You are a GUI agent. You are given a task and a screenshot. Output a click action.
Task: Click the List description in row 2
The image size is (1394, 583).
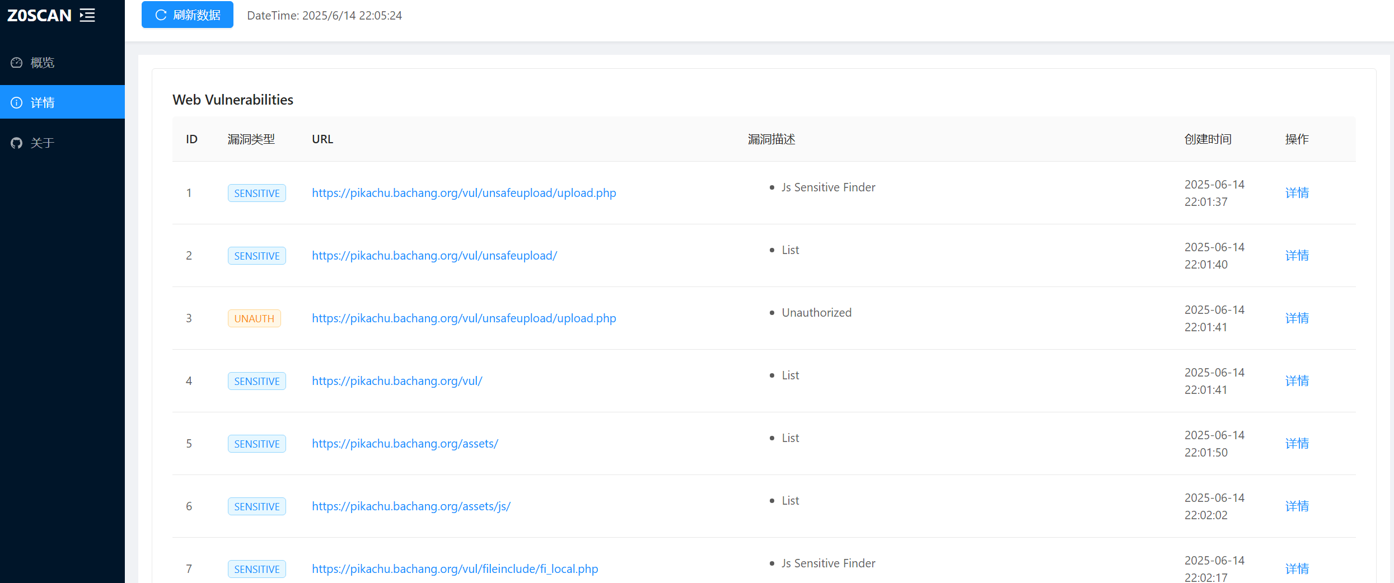[x=790, y=250]
